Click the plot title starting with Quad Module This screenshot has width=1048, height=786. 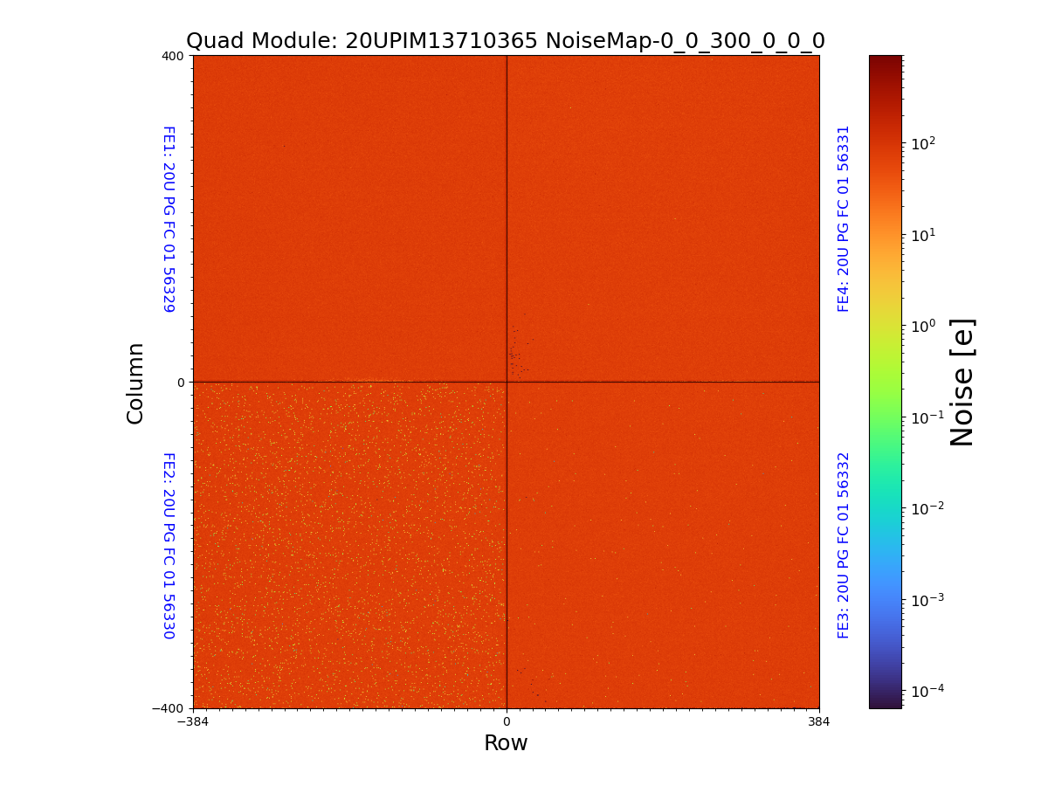coord(505,41)
